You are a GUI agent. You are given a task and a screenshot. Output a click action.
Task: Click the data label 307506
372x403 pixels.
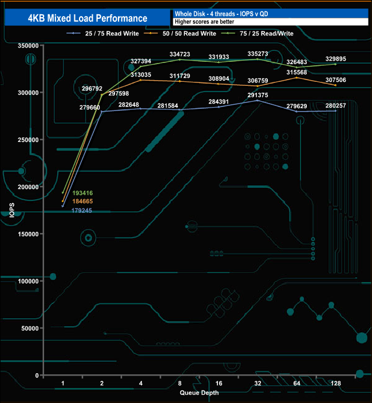(336, 80)
